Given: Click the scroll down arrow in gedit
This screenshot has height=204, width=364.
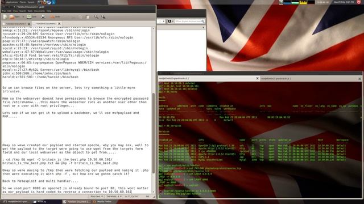Looking at the screenshot, I should (x=153, y=192).
